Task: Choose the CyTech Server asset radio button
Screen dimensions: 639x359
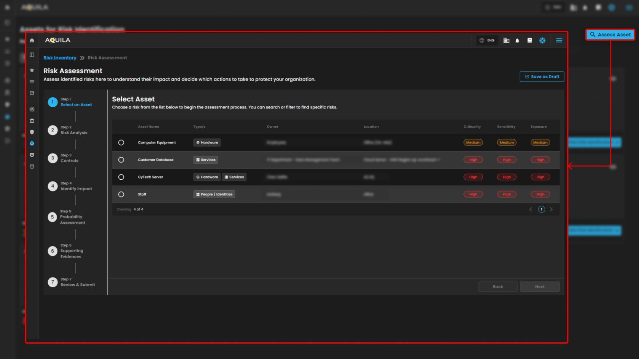Action: click(x=121, y=177)
